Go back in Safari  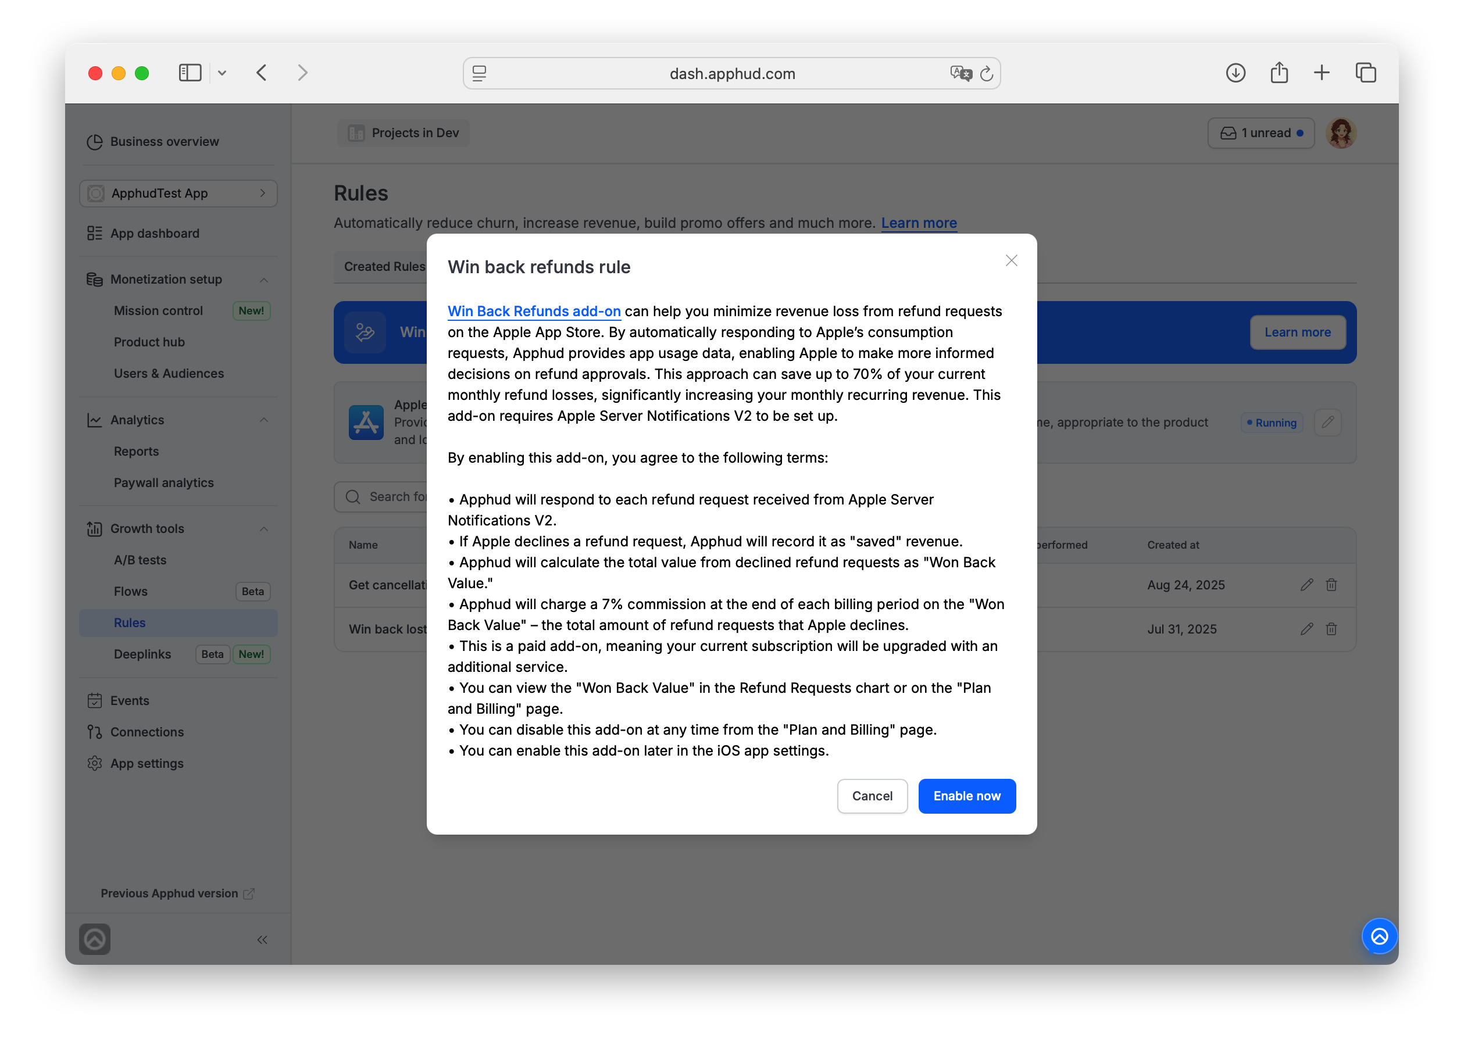262,73
